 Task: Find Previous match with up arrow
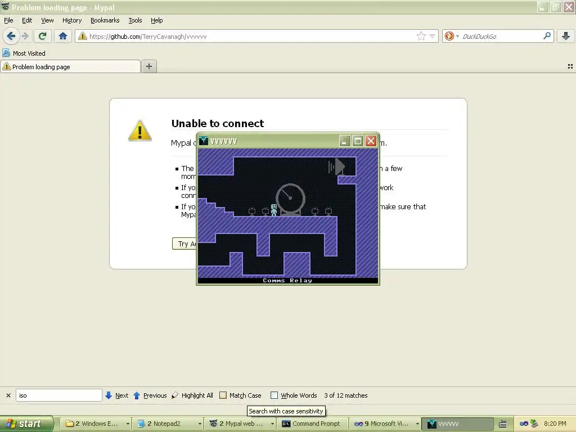pyautogui.click(x=150, y=395)
